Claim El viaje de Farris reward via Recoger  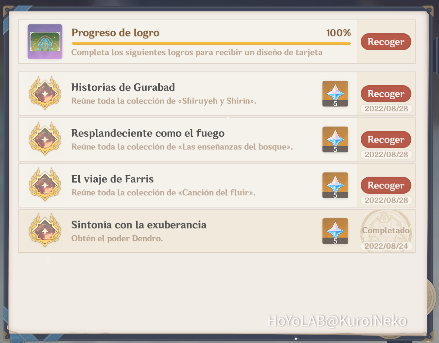[x=386, y=185]
